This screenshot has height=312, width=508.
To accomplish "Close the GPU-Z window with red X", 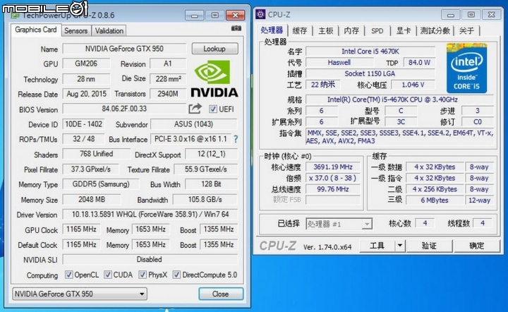I will [x=235, y=15].
